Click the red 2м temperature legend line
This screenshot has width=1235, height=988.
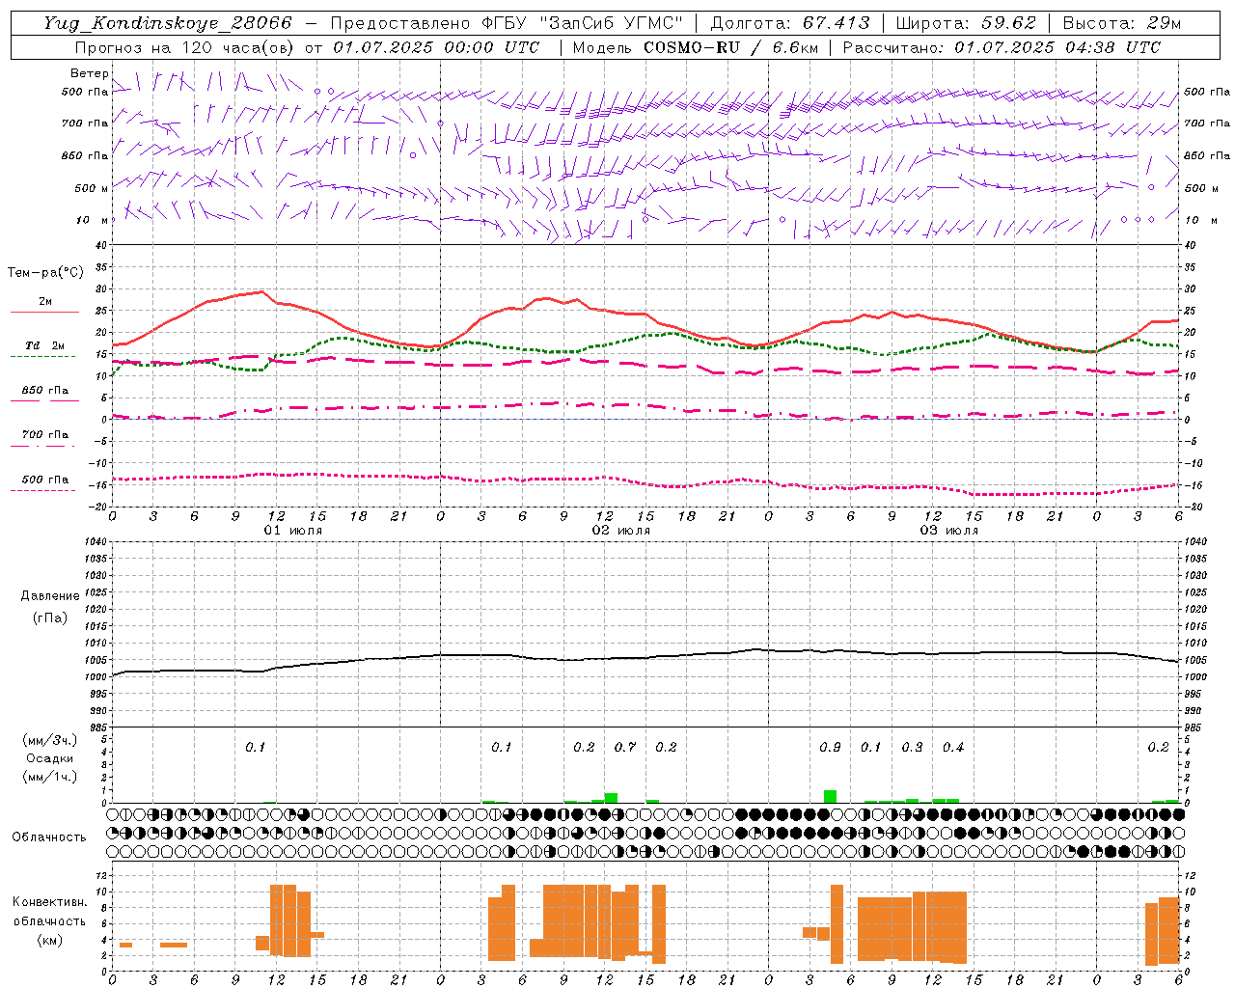coord(44,312)
